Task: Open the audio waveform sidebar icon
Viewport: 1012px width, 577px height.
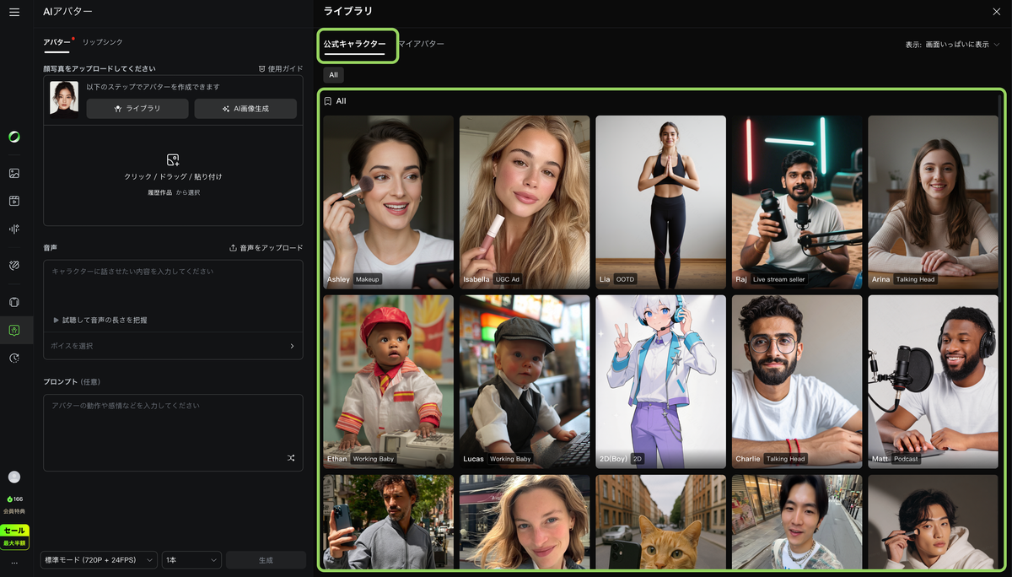Action: pos(14,229)
